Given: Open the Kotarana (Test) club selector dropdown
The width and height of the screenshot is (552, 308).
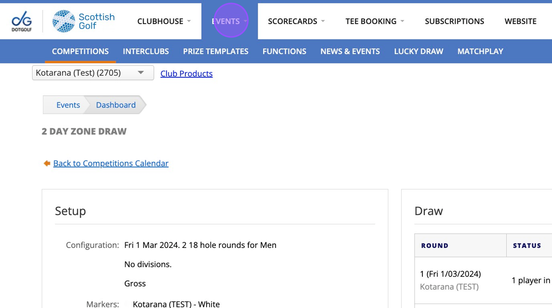Looking at the screenshot, I should tap(93, 73).
